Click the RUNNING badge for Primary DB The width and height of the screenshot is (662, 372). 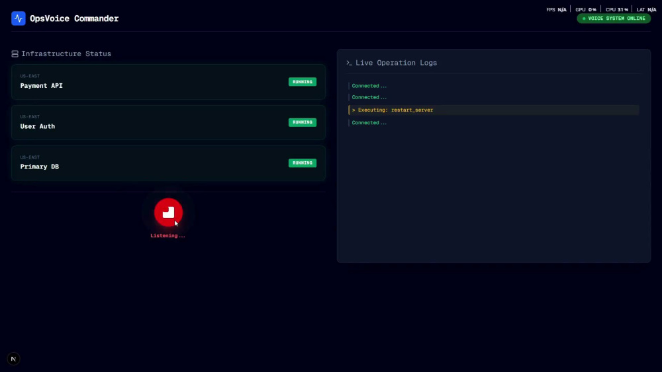pyautogui.click(x=303, y=163)
